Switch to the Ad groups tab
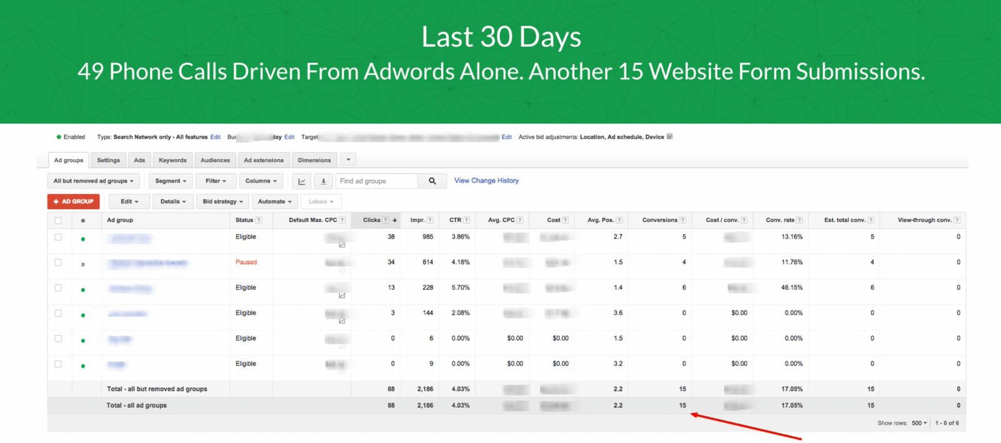This screenshot has height=443, width=1001. click(x=69, y=160)
